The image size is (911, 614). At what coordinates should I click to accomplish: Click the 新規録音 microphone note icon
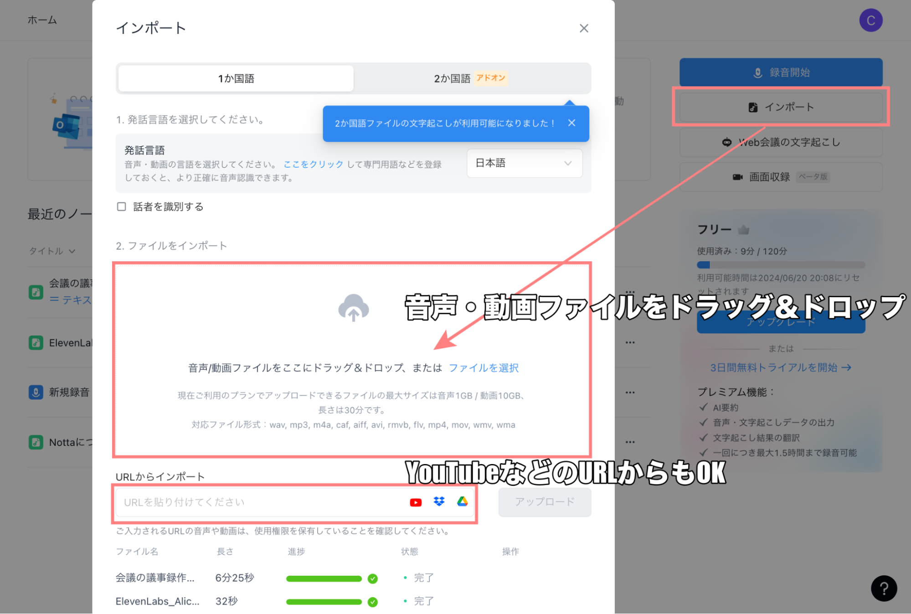(36, 392)
